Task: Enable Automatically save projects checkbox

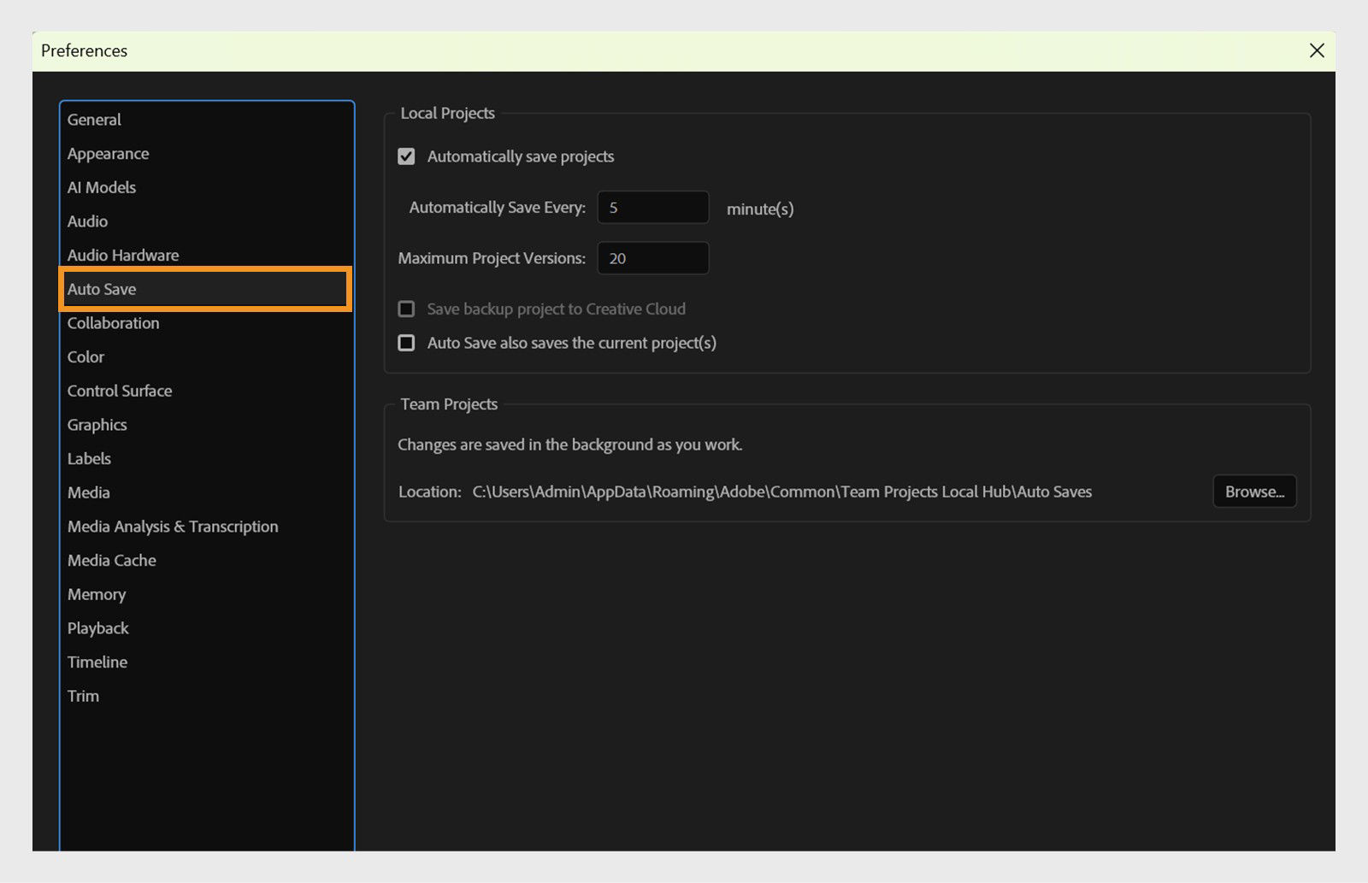Action: pyautogui.click(x=407, y=156)
